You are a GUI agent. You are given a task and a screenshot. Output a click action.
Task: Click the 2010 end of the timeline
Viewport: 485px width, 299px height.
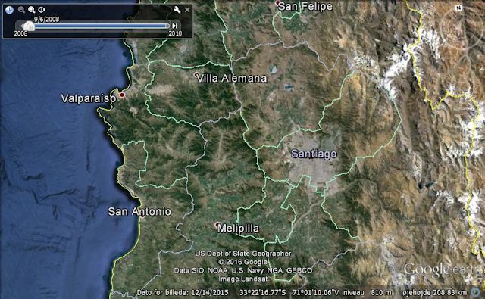click(x=175, y=33)
